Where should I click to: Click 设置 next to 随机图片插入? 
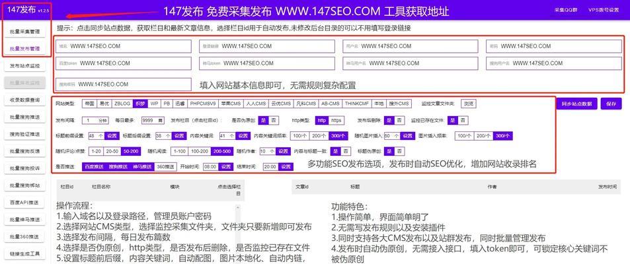tap(407, 136)
